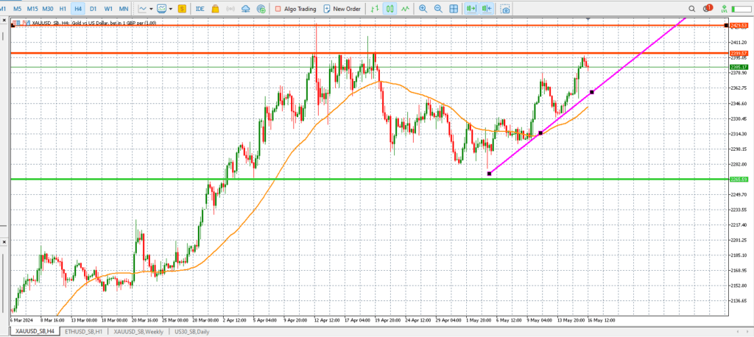Select the trendline's upper anchor point
This screenshot has width=754, height=337.
pos(591,92)
